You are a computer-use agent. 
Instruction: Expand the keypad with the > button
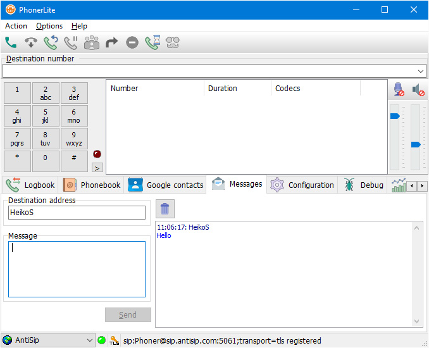(97, 168)
